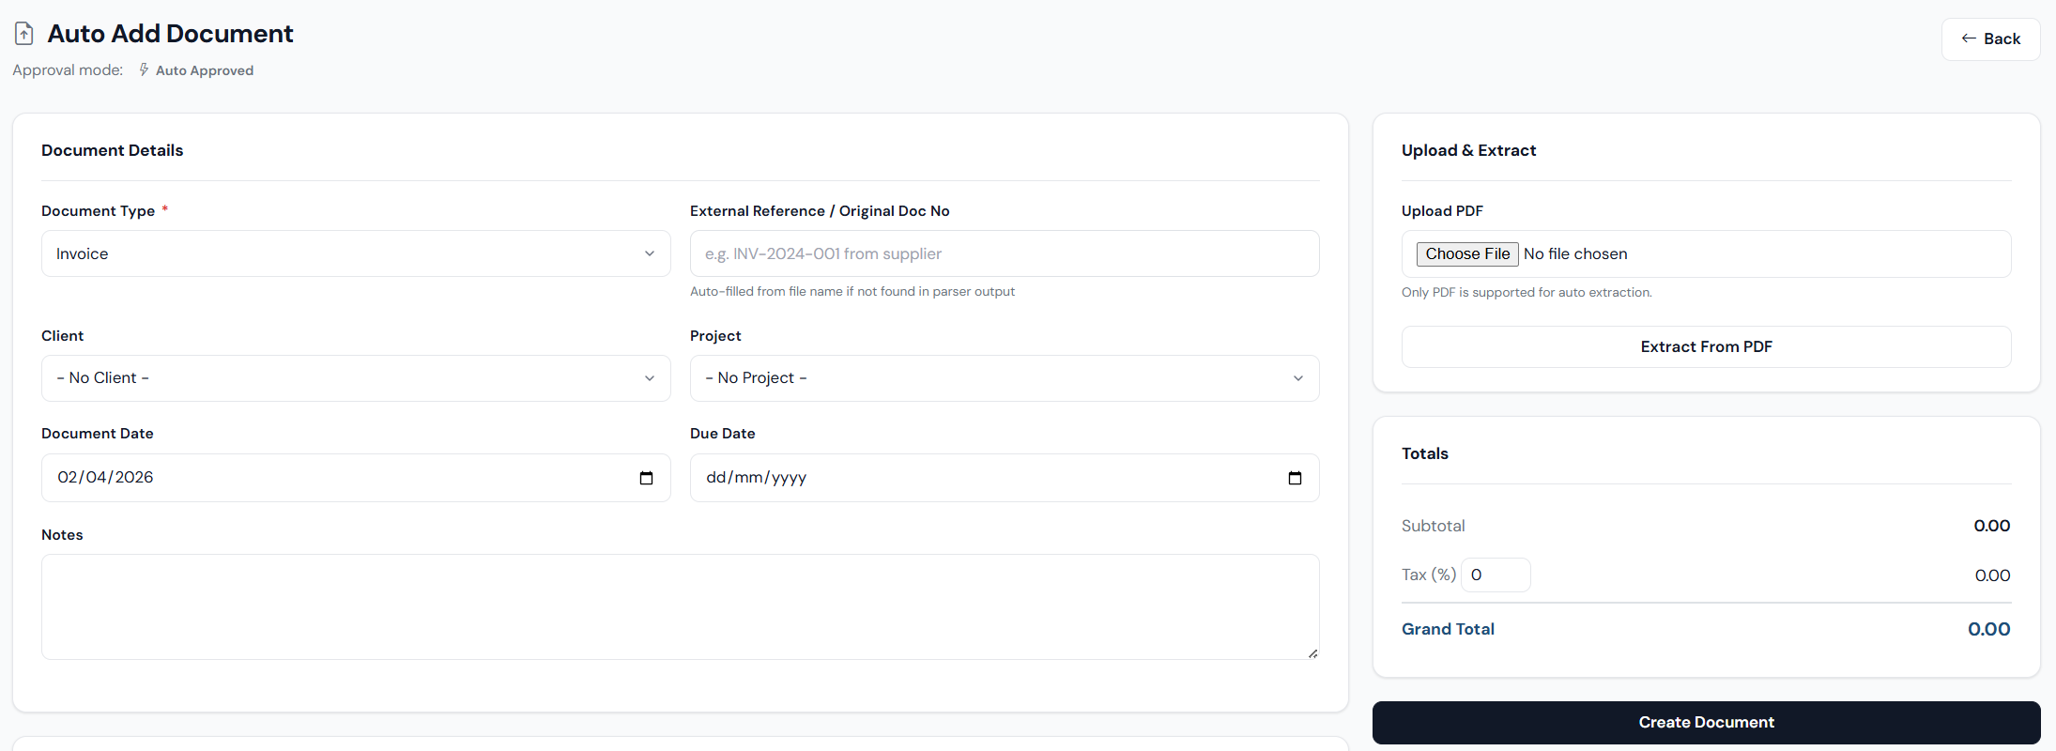The image size is (2056, 751).
Task: Click the Auto Approved approval mode label
Action: pos(204,69)
